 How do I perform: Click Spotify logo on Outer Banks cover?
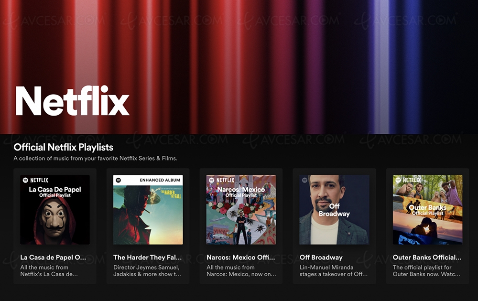point(398,180)
